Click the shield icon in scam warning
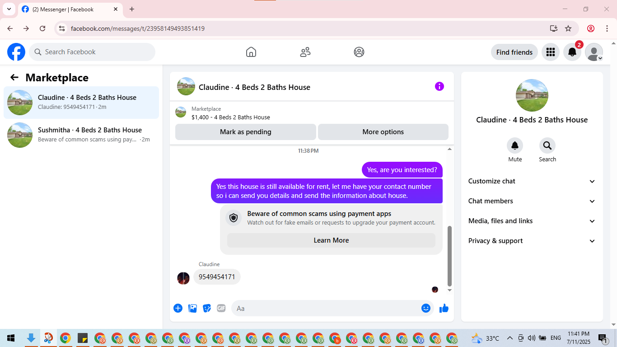The width and height of the screenshot is (617, 347). 234,218
